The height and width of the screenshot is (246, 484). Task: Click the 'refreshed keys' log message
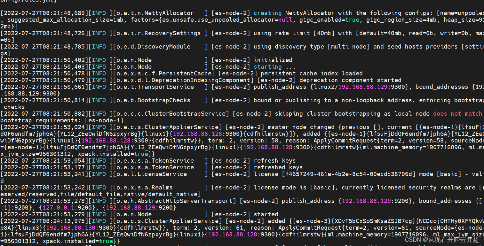pos(278,167)
